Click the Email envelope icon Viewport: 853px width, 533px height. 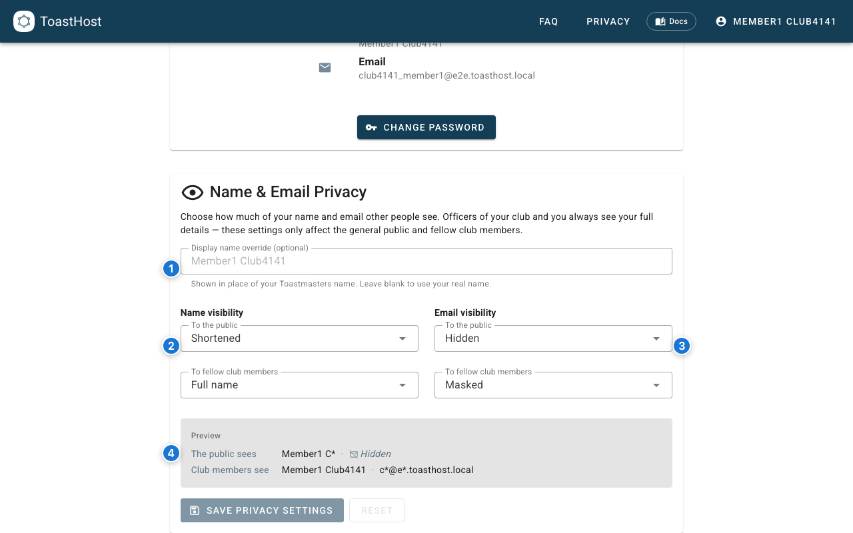325,67
